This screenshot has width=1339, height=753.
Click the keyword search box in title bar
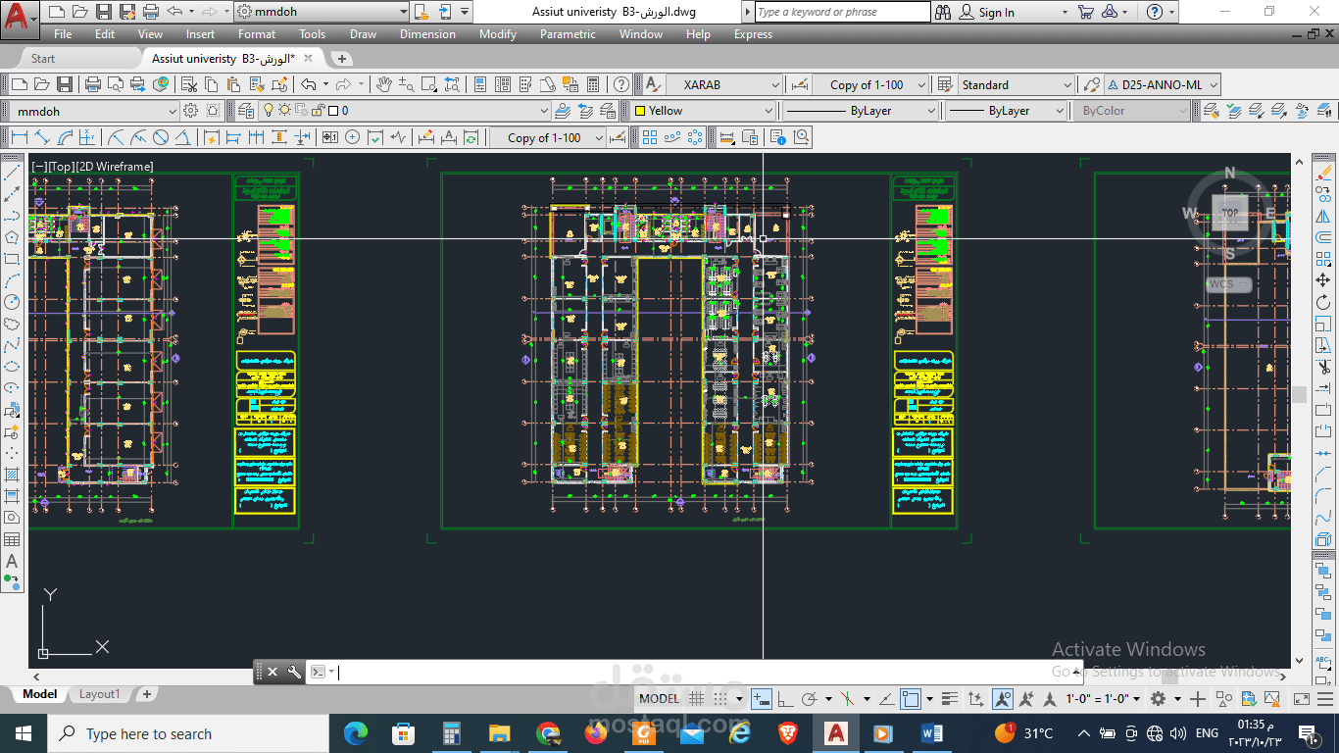[x=843, y=12]
